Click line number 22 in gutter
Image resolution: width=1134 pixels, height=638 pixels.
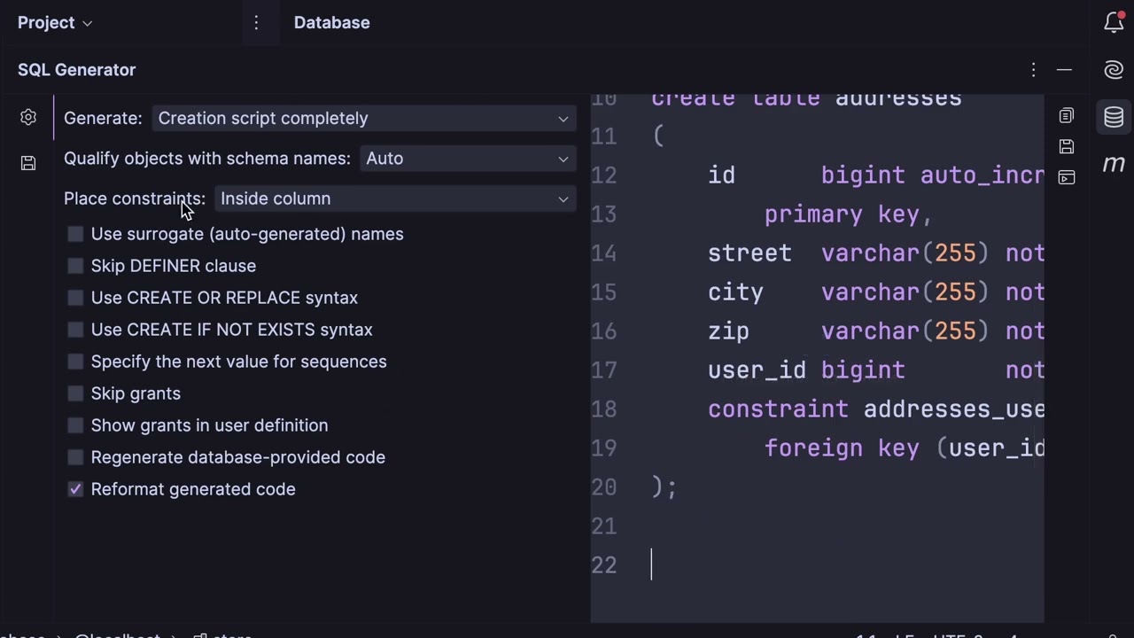tap(604, 565)
